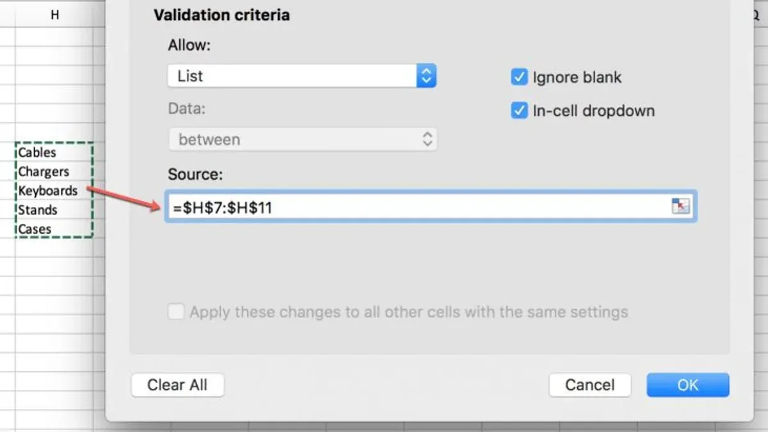
Task: Select the Cables cell
Action: coord(54,152)
